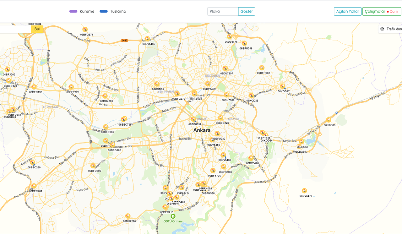Click the ETİMESGUT district label
The height and width of the screenshot is (240, 402).
click(52, 107)
